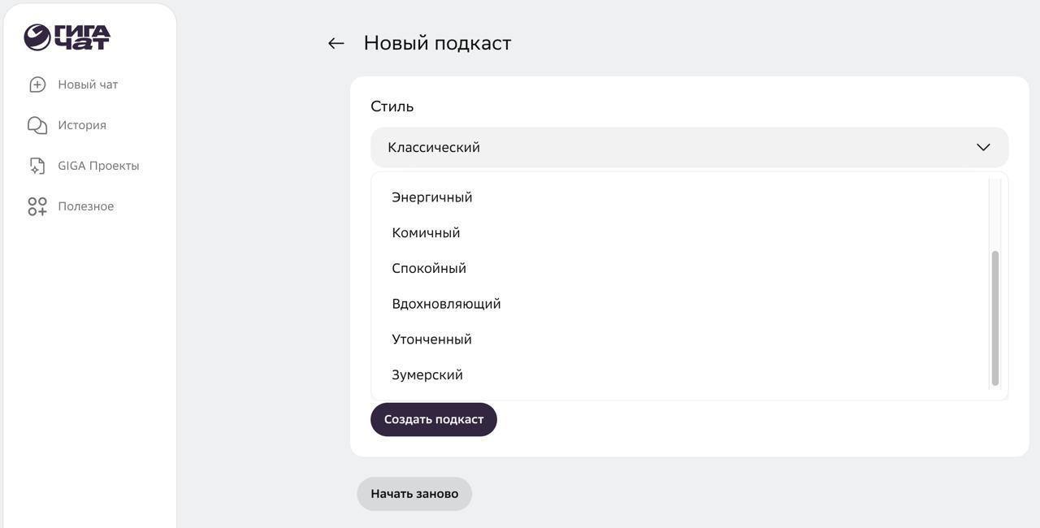
Task: Click the GigaChat logo
Action: coord(67,35)
